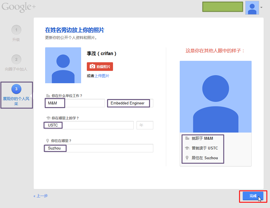270x208 pixels.
Task: Focus the workplace field containing M&M
Action: pyautogui.click(x=75, y=103)
